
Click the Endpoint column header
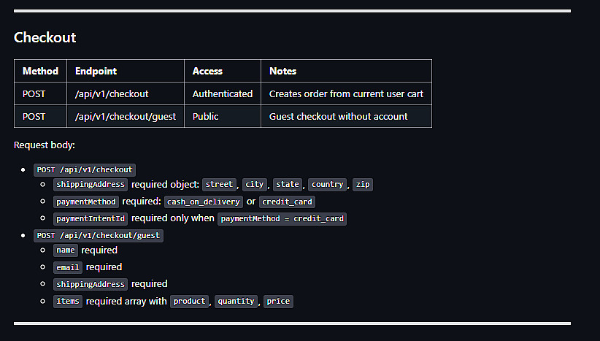[x=96, y=71]
